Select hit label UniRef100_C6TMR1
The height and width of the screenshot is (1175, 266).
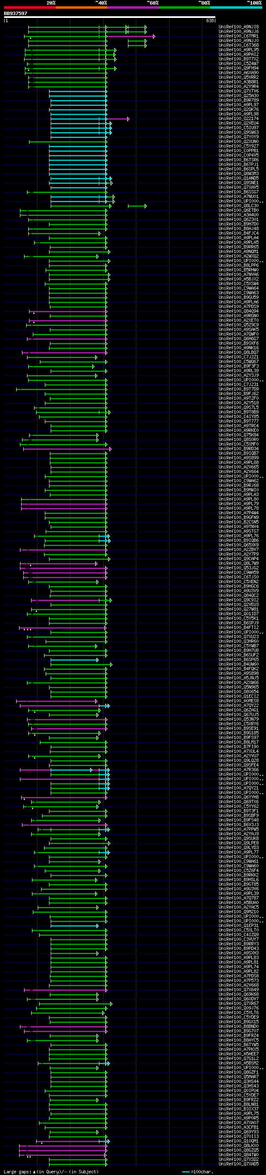pos(239,36)
